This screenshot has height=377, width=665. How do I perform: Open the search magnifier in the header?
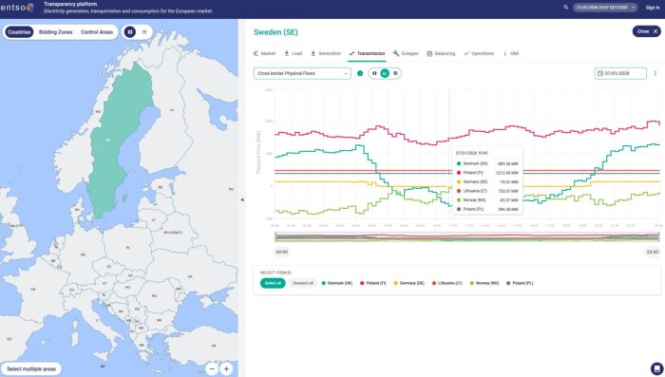pos(565,8)
